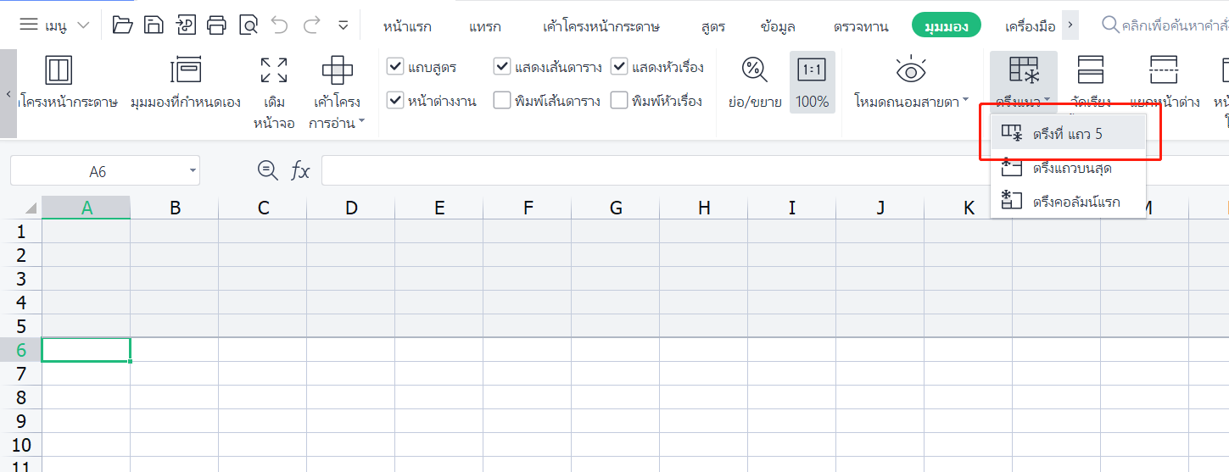Screen dimensions: 1229x472
Task: Select cell F2 in the frozen area
Action: [528, 255]
